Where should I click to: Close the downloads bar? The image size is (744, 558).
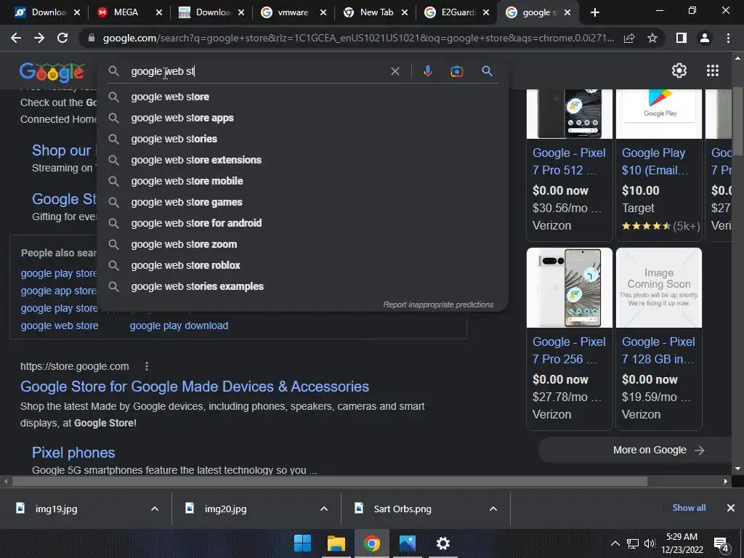(x=731, y=508)
